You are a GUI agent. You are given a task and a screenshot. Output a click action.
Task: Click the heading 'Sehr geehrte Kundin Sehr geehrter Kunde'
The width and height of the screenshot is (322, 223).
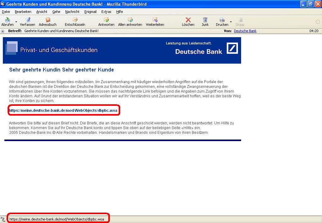tap(61, 70)
